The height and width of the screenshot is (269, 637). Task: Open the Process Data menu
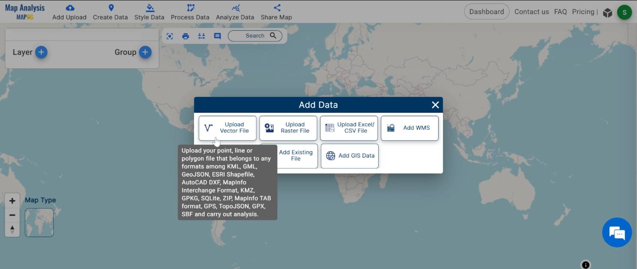point(190,12)
